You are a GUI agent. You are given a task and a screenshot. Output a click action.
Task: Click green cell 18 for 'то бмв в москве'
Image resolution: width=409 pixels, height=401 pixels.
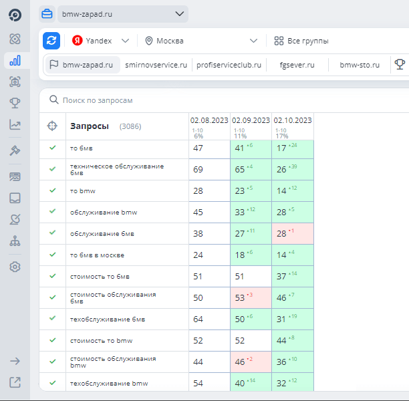pos(251,255)
